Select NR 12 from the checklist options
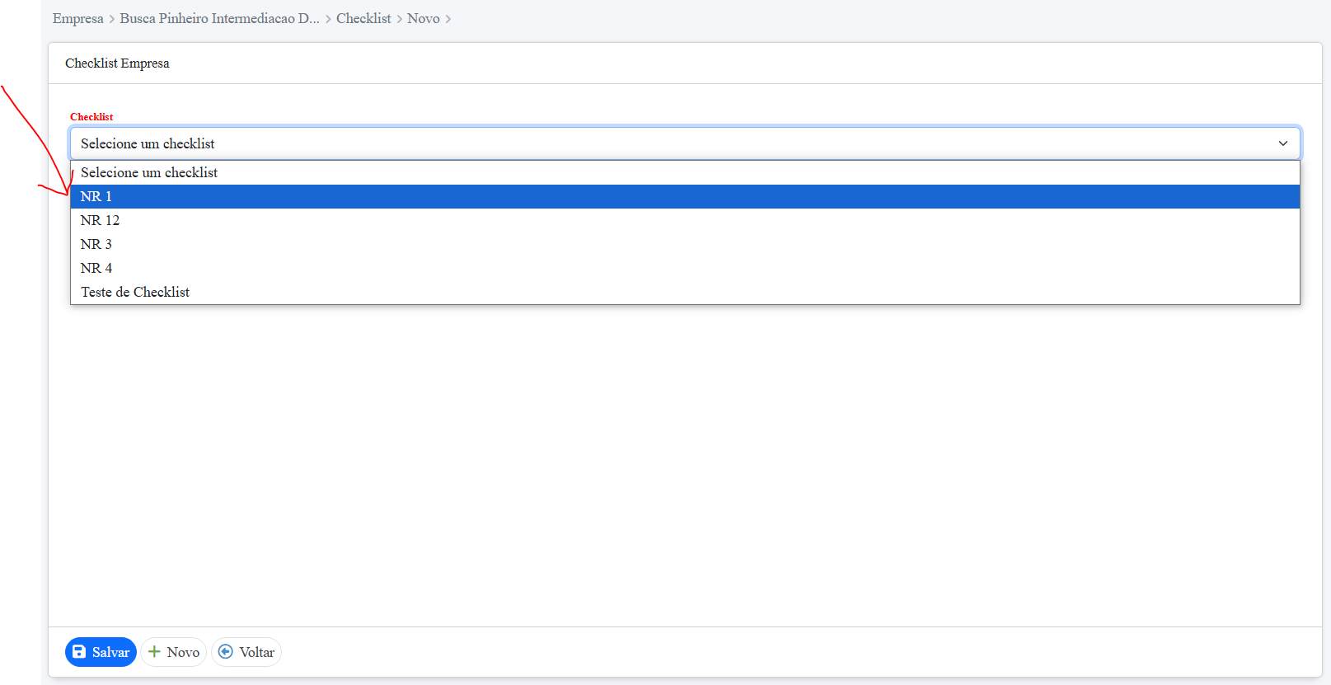Image resolution: width=1331 pixels, height=685 pixels. pos(101,220)
